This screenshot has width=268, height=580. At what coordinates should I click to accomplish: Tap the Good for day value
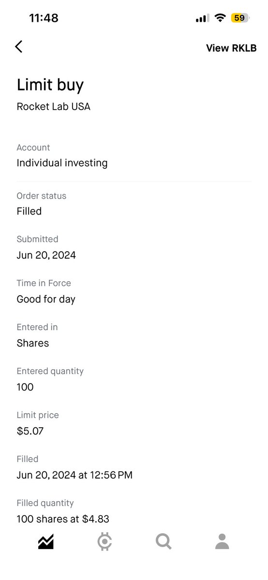pos(46,299)
